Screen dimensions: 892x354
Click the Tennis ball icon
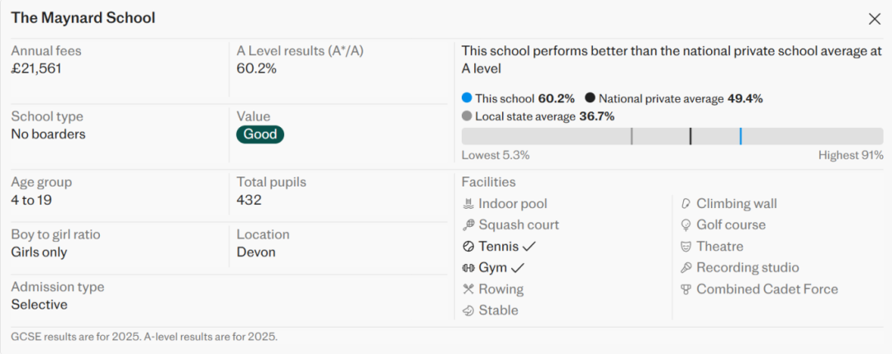(x=468, y=246)
